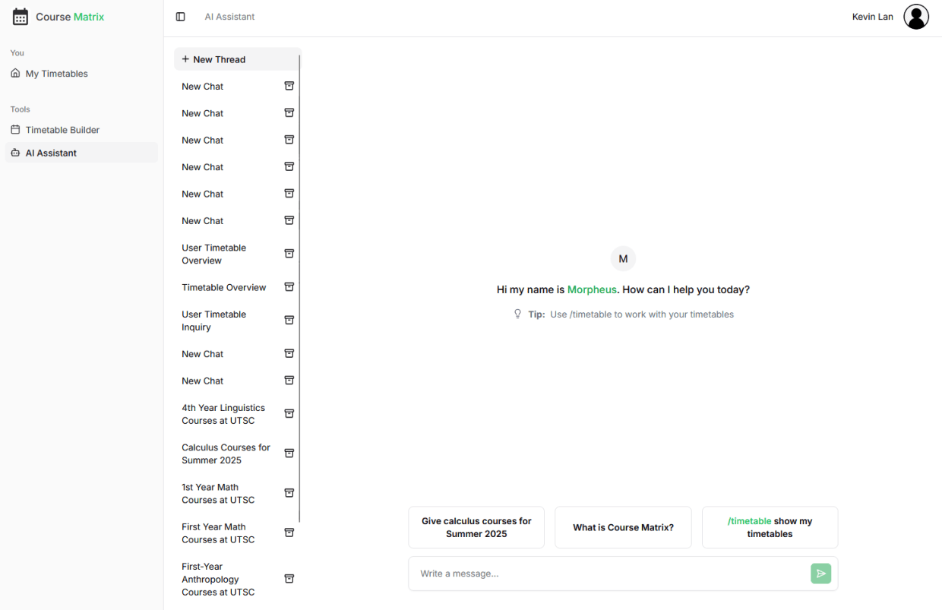Click inside the Write a message input field
This screenshot has height=610, width=942.
[608, 574]
